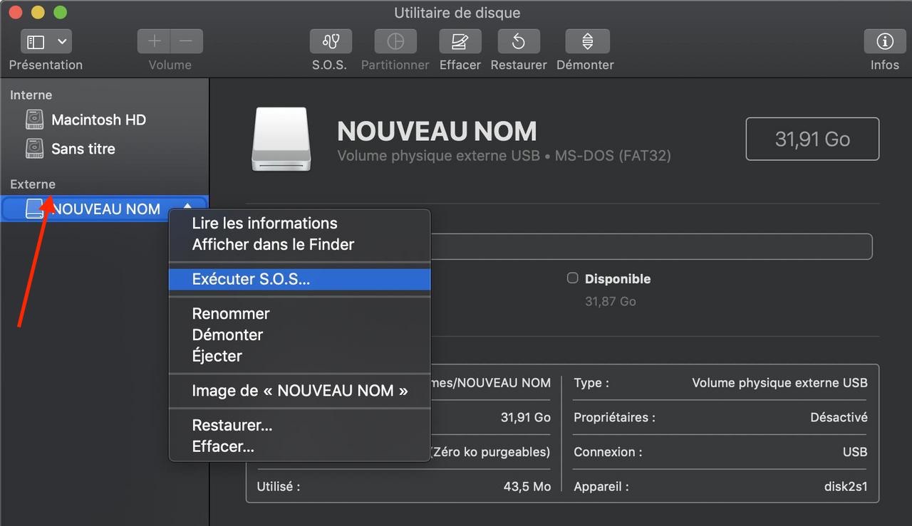This screenshot has height=526, width=912.
Task: Click the 31,91 Go value in details table
Action: click(526, 418)
